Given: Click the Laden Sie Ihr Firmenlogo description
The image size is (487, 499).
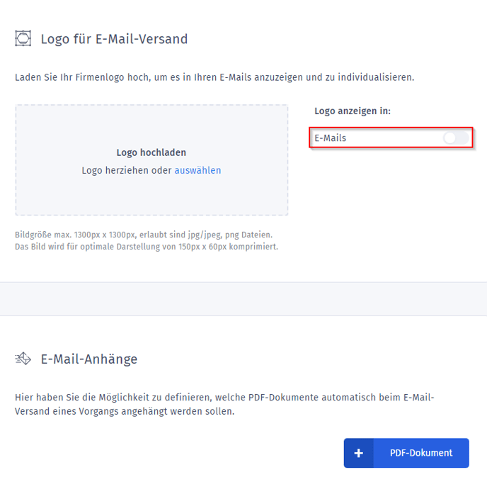Looking at the screenshot, I should click(214, 77).
